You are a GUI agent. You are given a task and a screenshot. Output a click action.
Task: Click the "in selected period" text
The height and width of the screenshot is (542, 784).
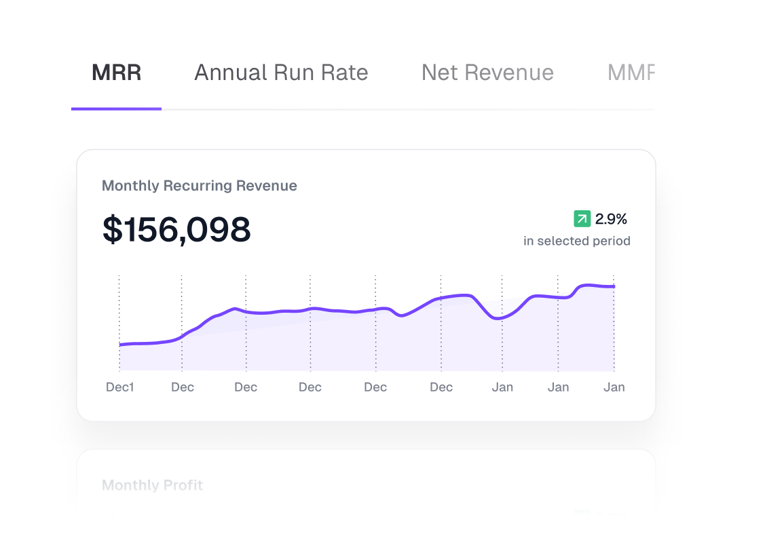coord(576,241)
